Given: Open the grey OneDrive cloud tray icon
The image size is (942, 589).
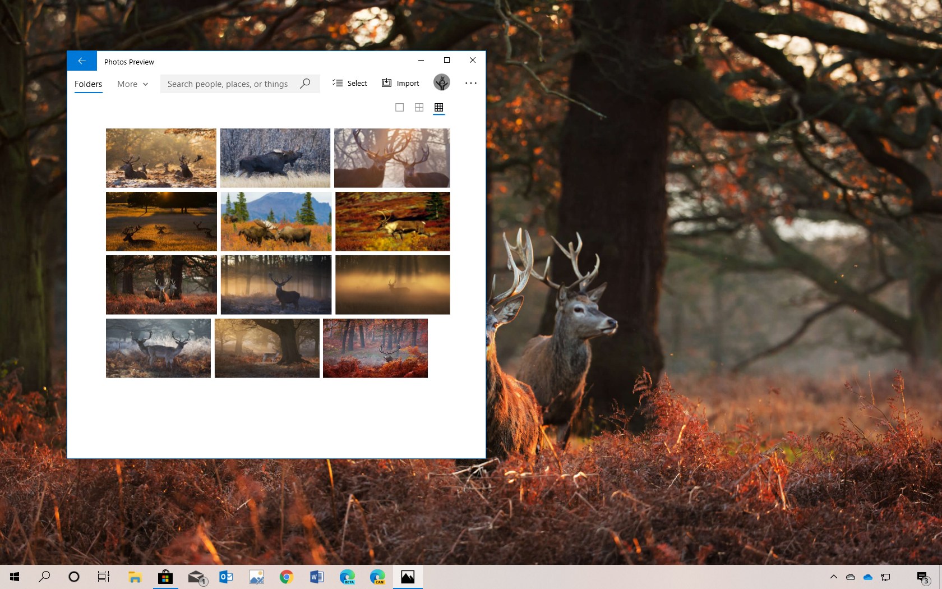Looking at the screenshot, I should point(851,577).
